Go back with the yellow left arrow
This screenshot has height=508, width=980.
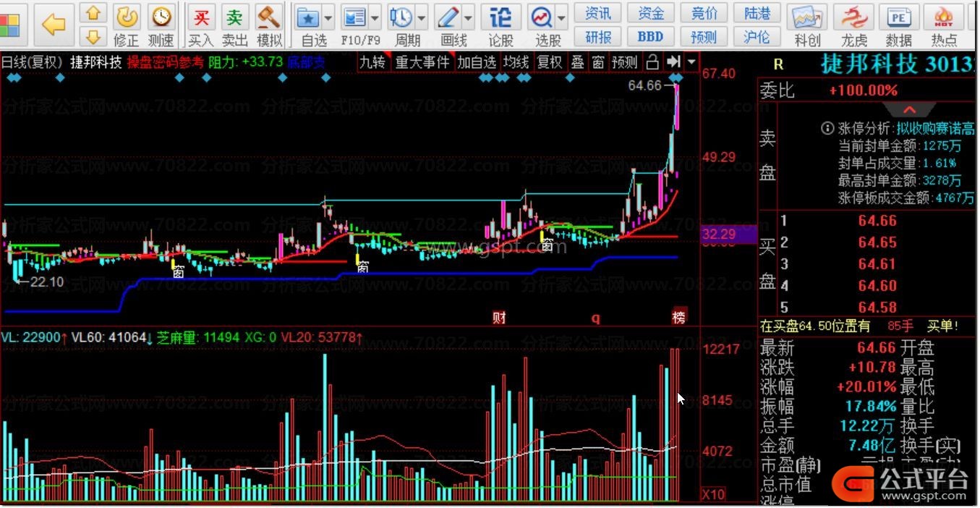[54, 25]
